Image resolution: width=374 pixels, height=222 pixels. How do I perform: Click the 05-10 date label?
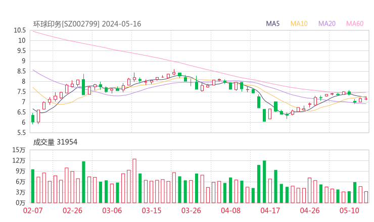pyautogui.click(x=349, y=210)
